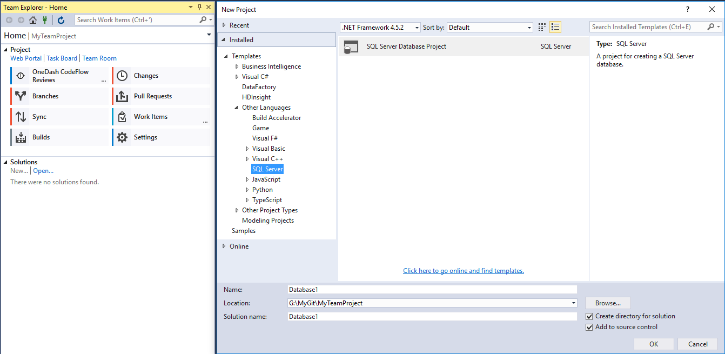Open the Team Room link
Image resolution: width=725 pixels, height=354 pixels.
click(x=99, y=58)
